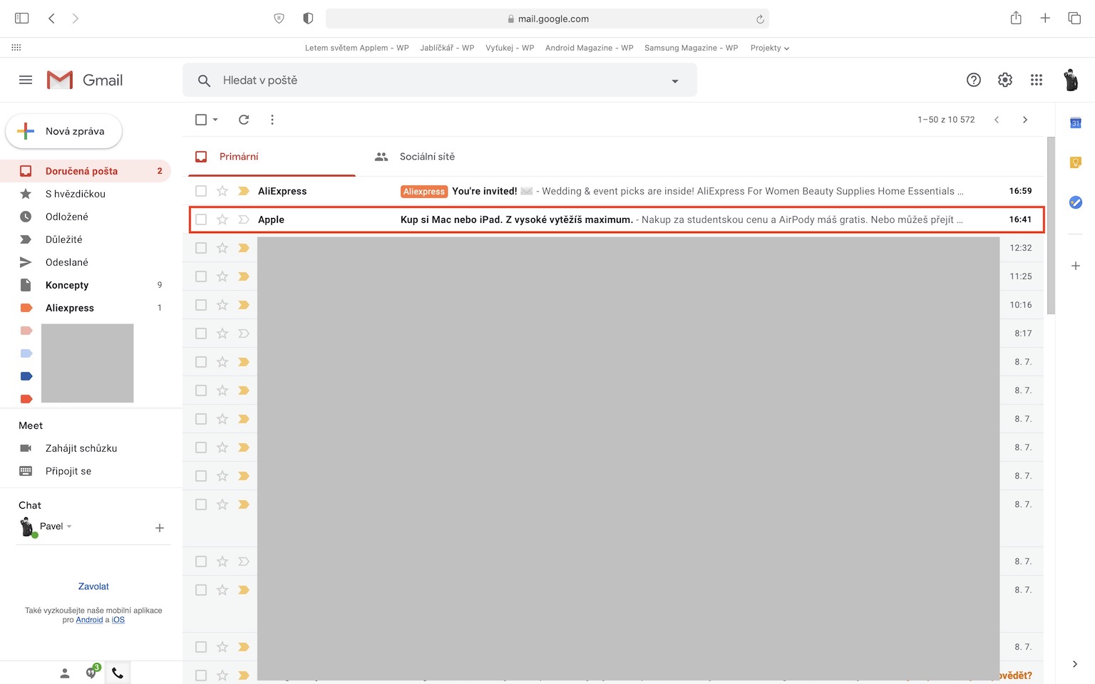
Task: Click the Hledat v poště search field
Action: coord(440,81)
